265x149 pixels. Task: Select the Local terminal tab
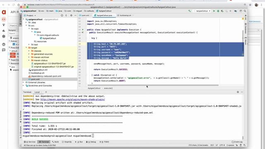click(x=37, y=92)
